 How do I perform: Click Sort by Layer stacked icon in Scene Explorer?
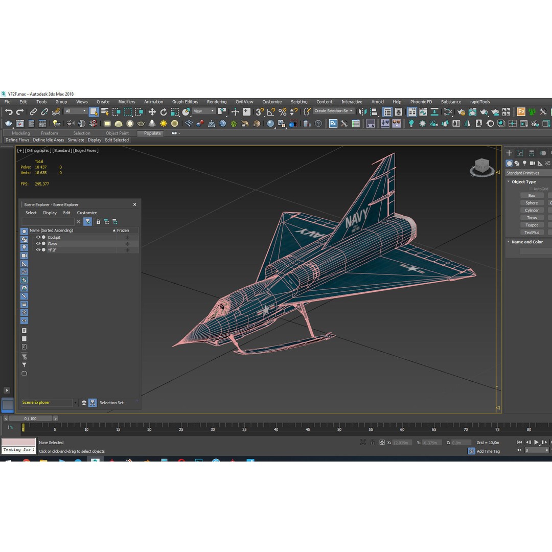(84, 403)
